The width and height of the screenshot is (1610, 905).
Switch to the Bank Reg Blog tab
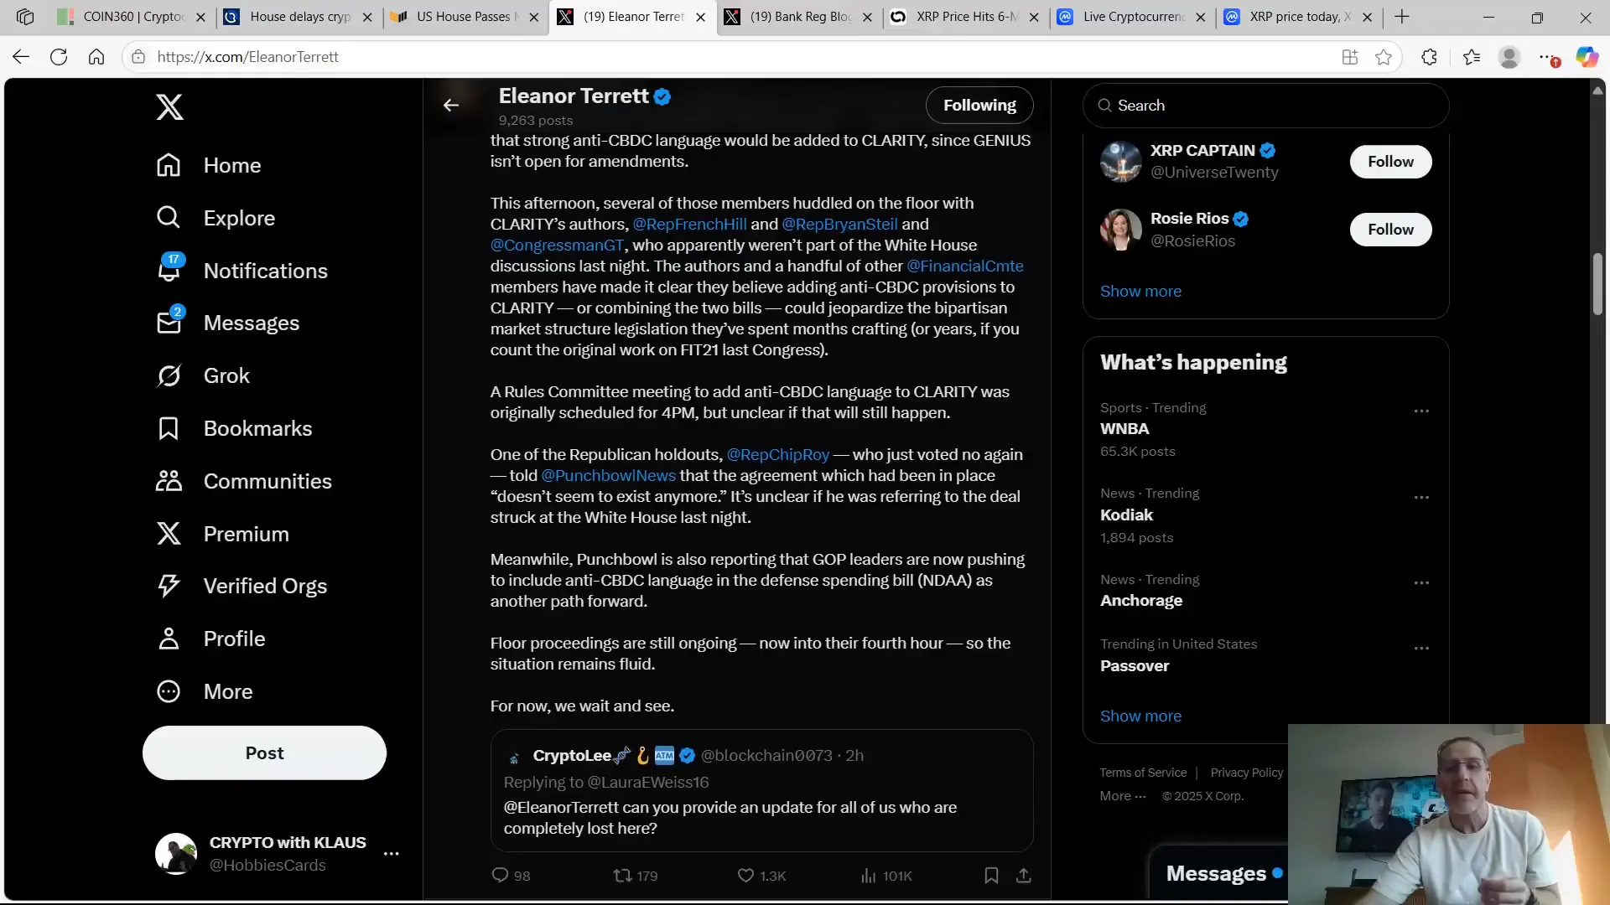pos(799,17)
